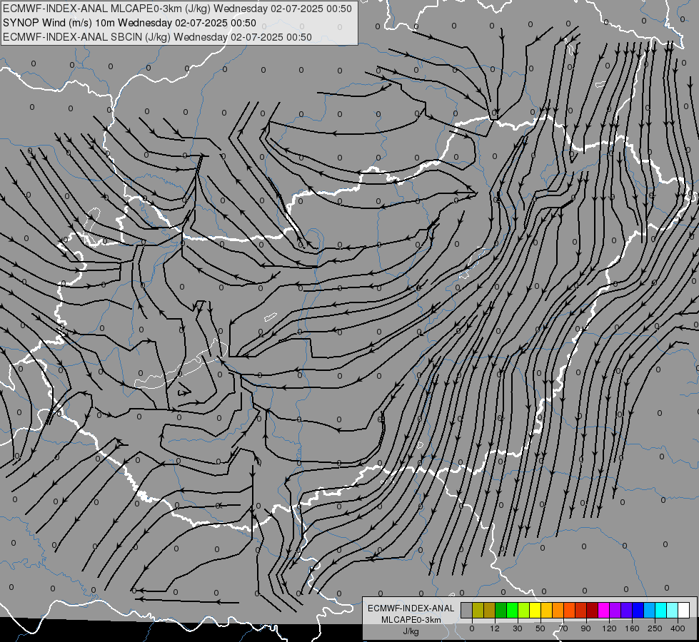The width and height of the screenshot is (699, 642).
Task: Click the legend scale value 50
Action: [540, 628]
